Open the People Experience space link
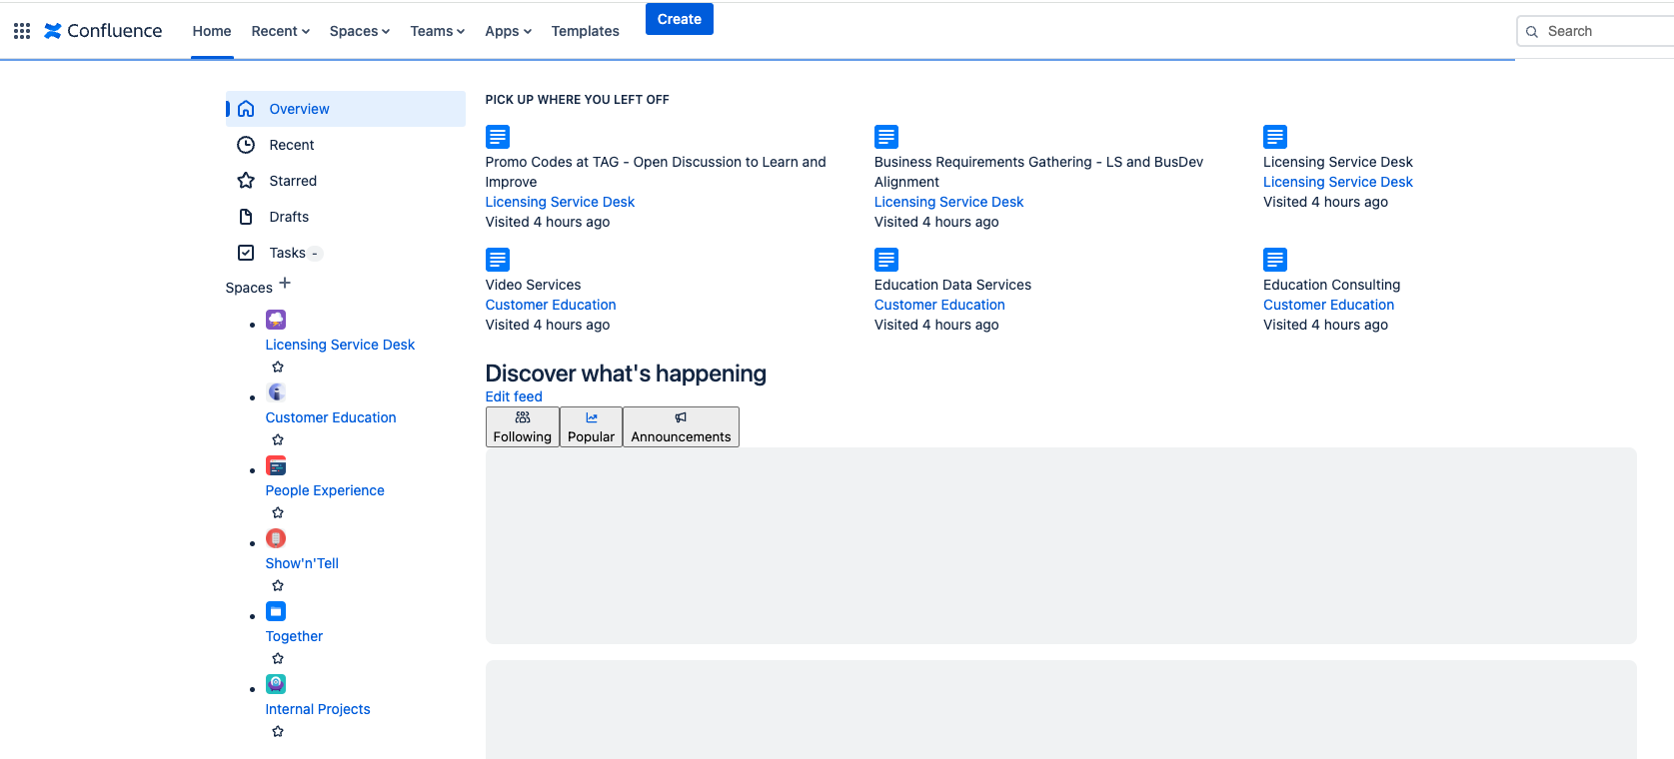This screenshot has height=759, width=1674. pyautogui.click(x=325, y=490)
